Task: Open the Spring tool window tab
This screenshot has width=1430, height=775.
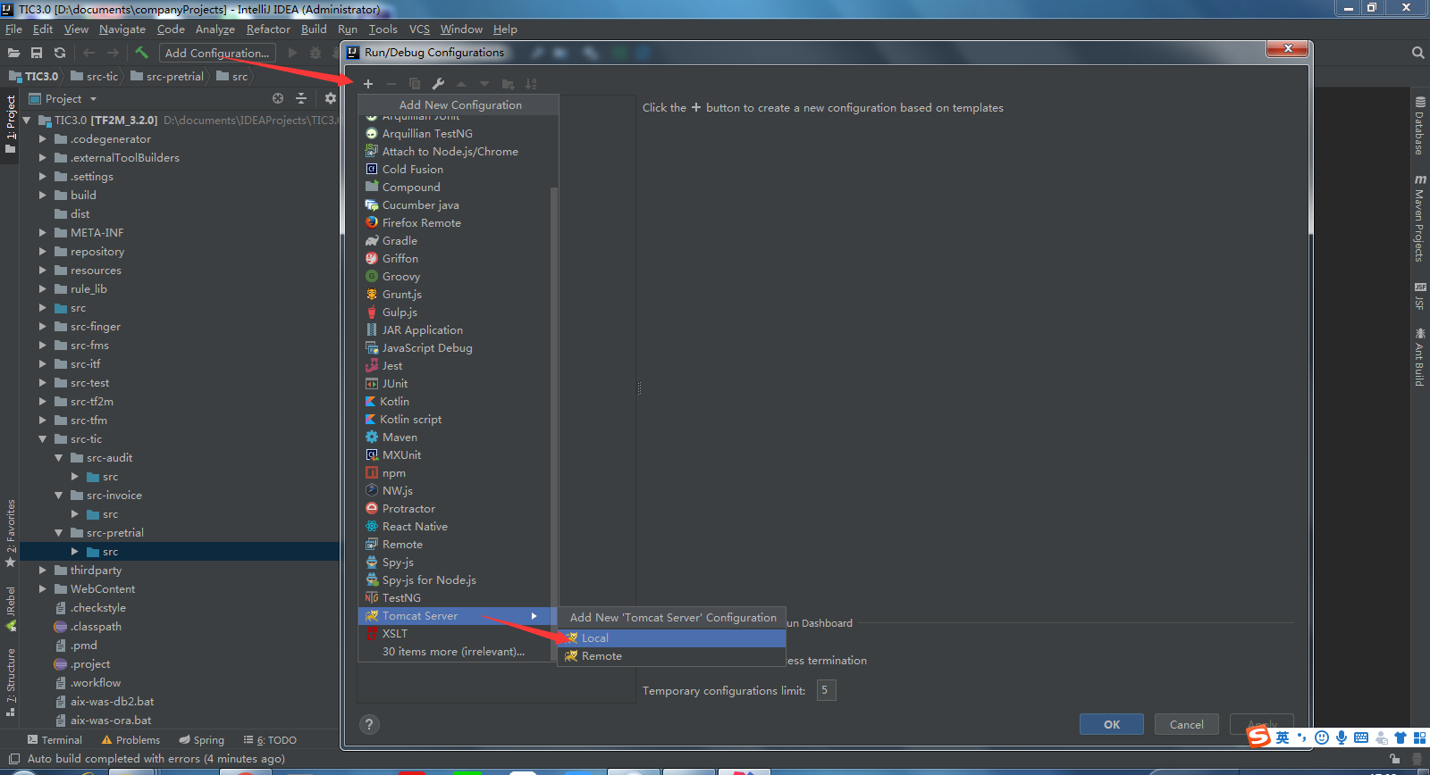Action: pos(202,740)
